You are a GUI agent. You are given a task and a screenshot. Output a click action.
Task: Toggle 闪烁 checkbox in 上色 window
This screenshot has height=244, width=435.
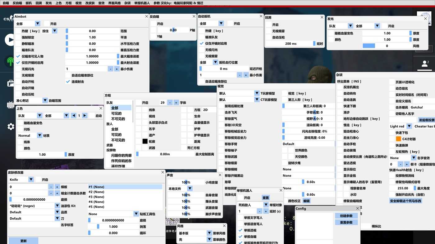click(x=21, y=129)
